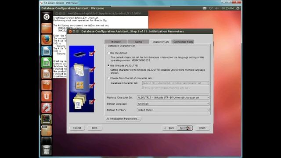Open System Settings wrench icon
The width and height of the screenshot is (281, 158).
[x=47, y=108]
